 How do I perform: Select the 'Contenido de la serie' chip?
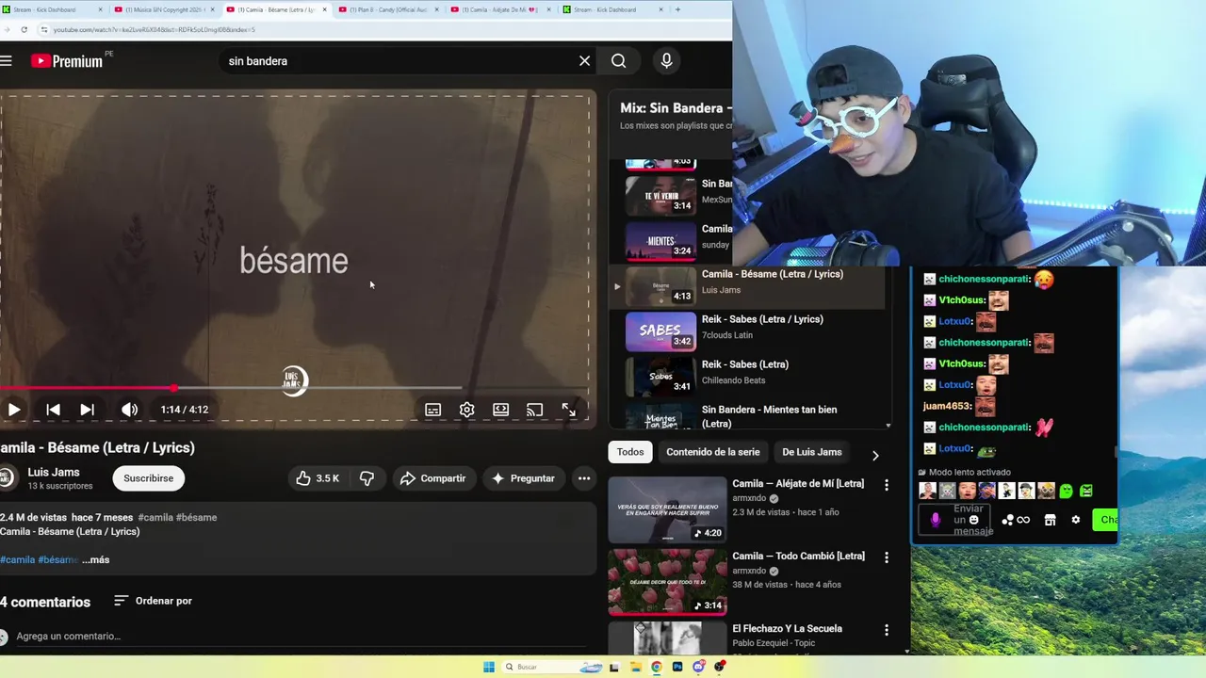point(713,452)
